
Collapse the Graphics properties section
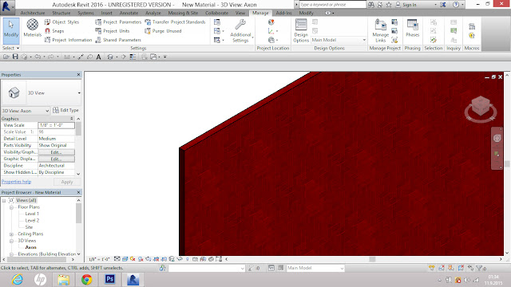pos(71,119)
